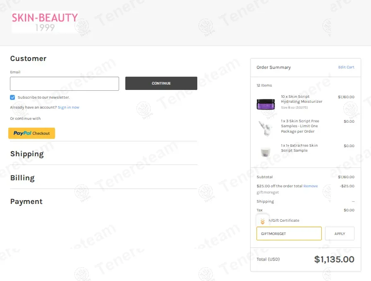Expand the Billing section heading
371x281 pixels.
point(22,178)
